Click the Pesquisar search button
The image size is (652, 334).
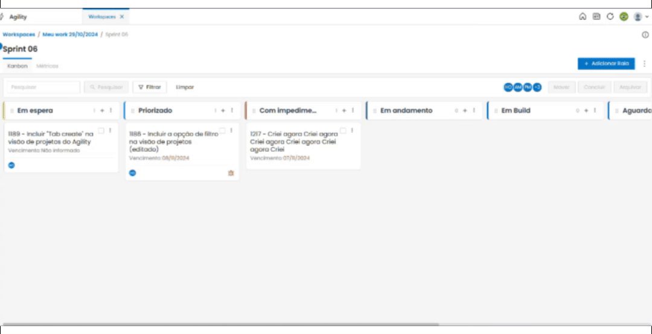[x=106, y=87]
